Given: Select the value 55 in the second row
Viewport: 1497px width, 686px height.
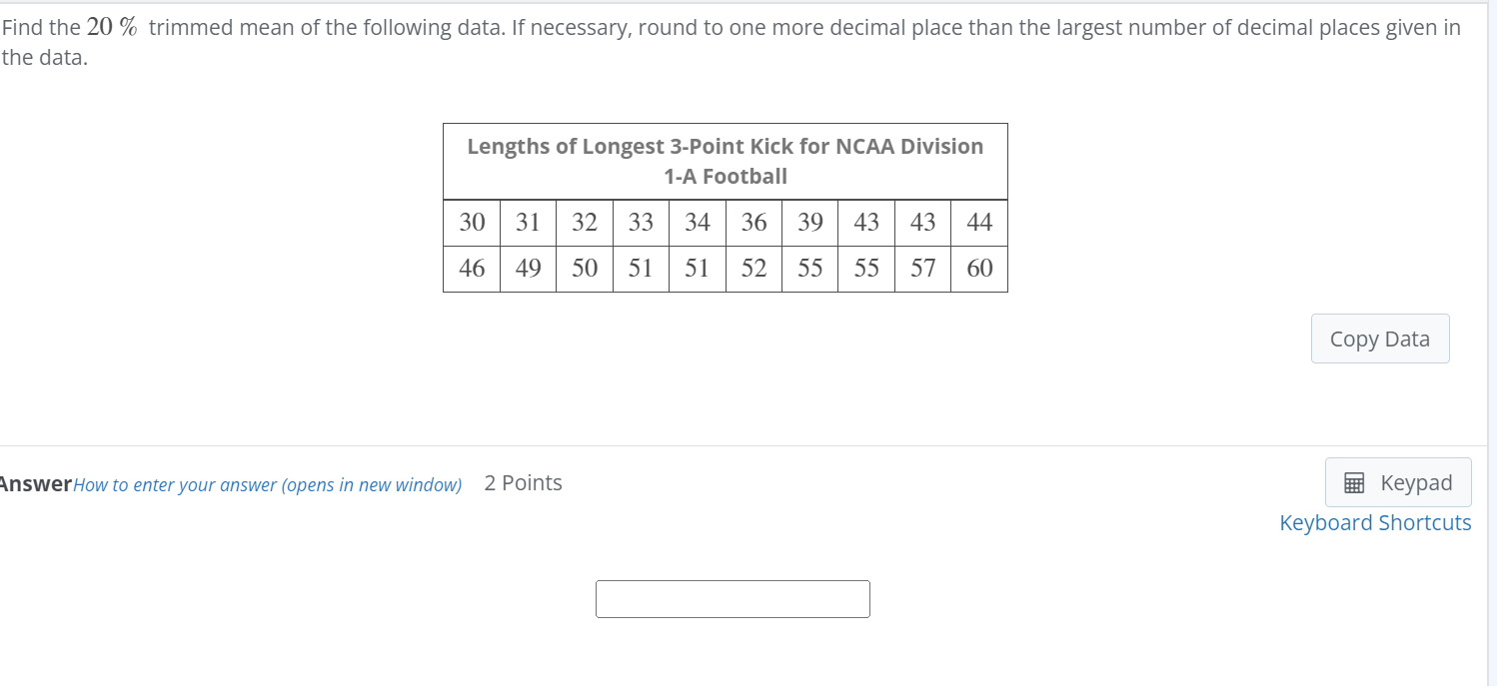Looking at the screenshot, I should 809,269.
